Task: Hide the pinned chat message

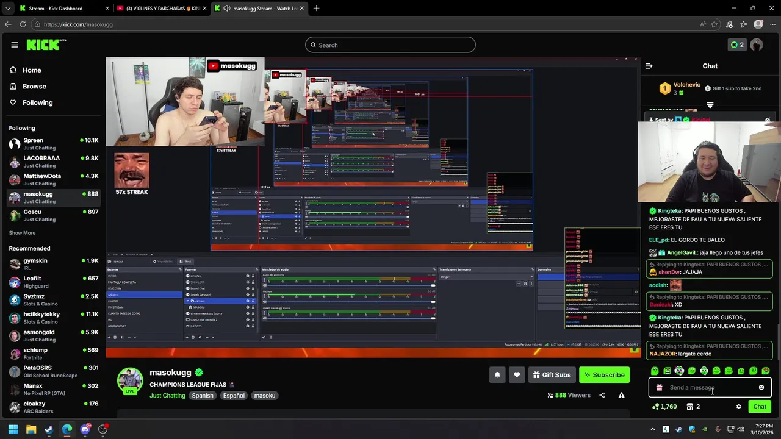Action: (x=767, y=120)
